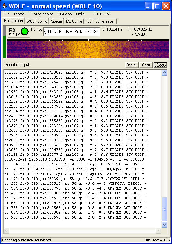Select the decoder line starting t:1536

76,72
